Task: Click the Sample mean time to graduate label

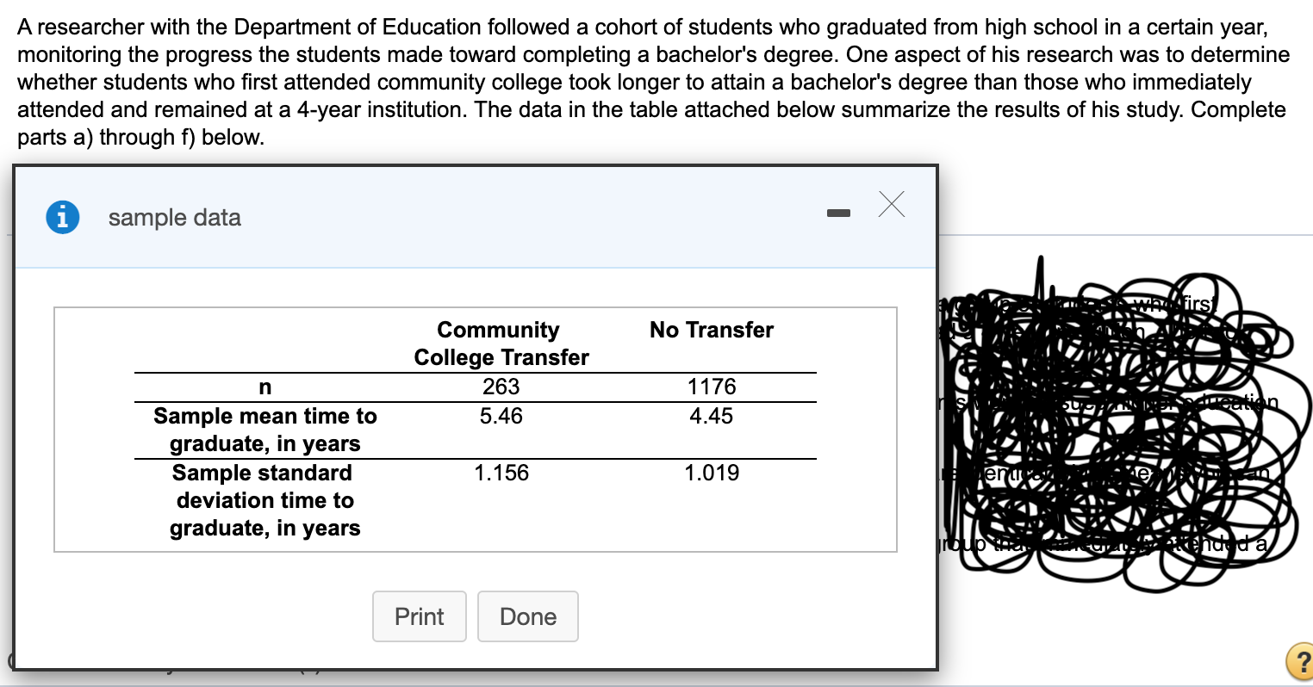Action: [x=264, y=430]
